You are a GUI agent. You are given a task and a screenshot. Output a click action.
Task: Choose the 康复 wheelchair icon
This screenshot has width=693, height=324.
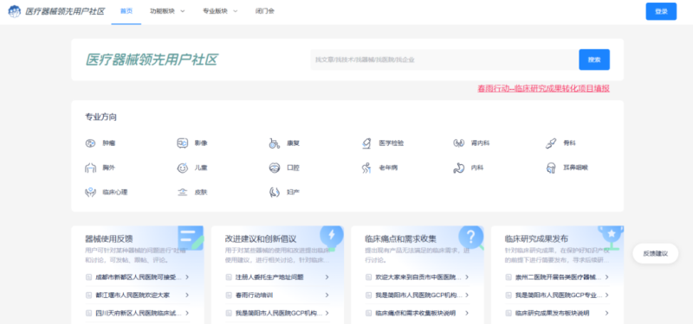click(x=275, y=143)
